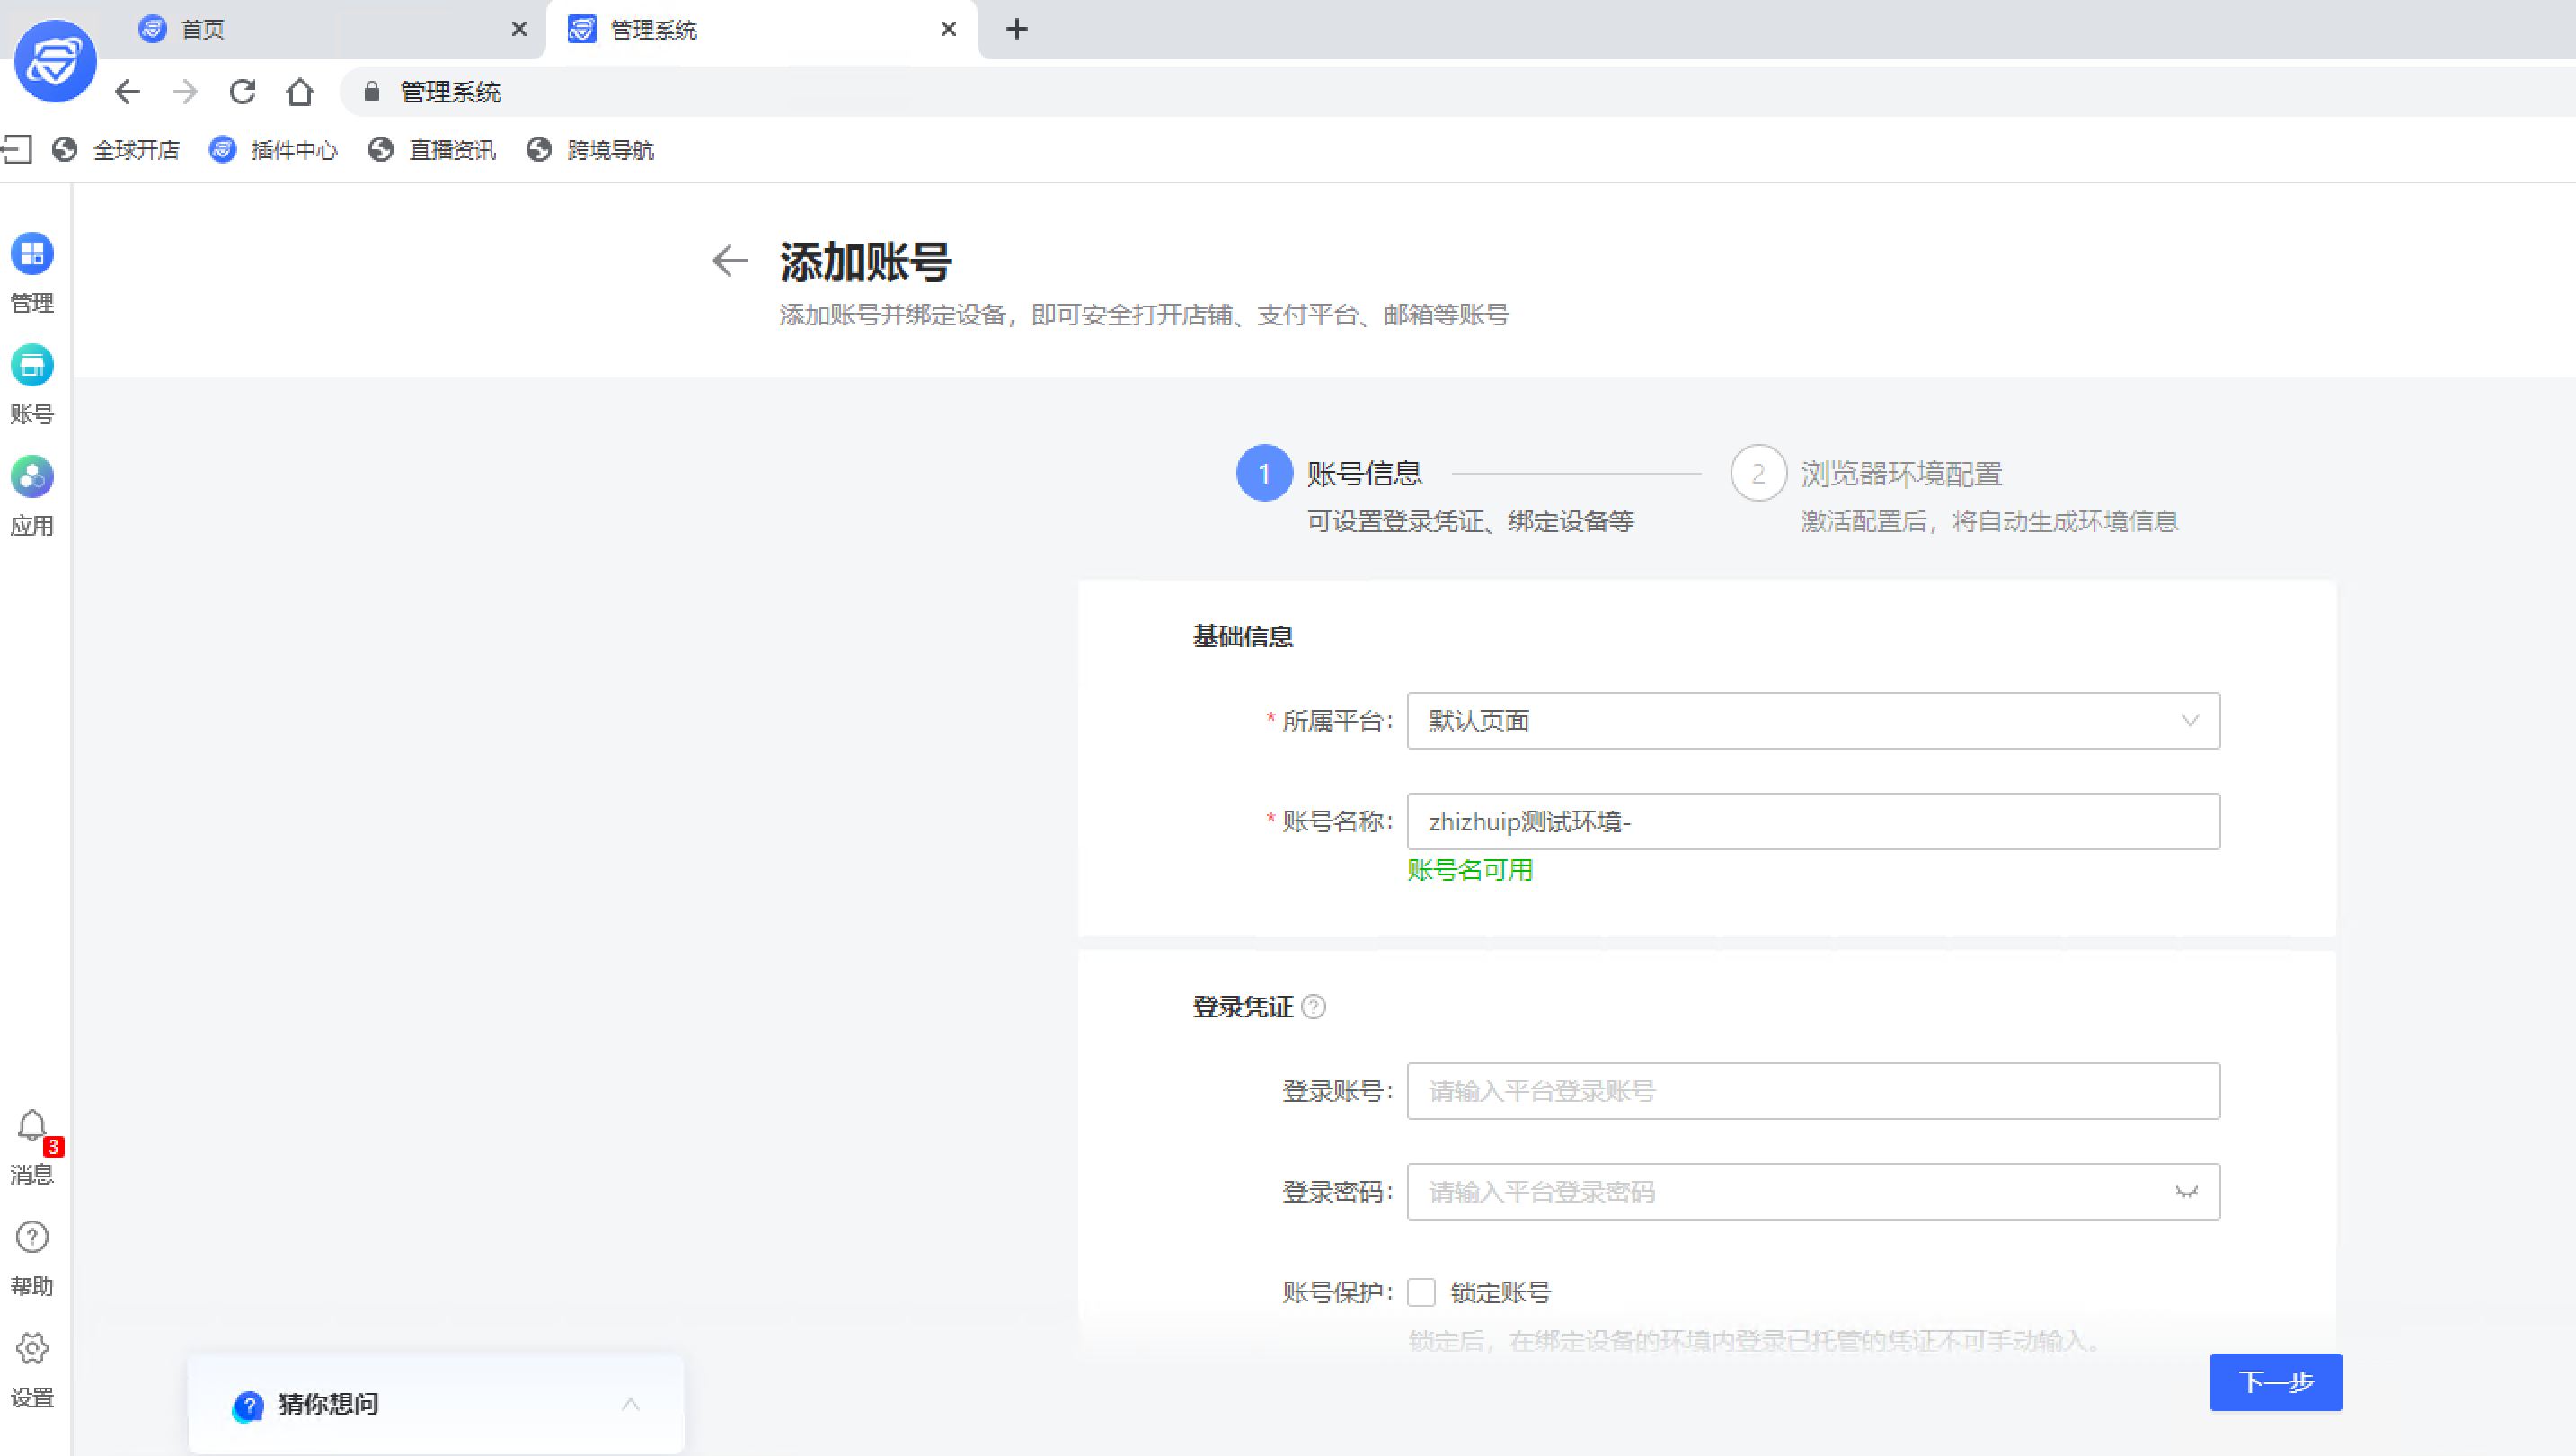The image size is (2576, 1456).
Task: Close the 首页 tab
Action: click(x=519, y=29)
